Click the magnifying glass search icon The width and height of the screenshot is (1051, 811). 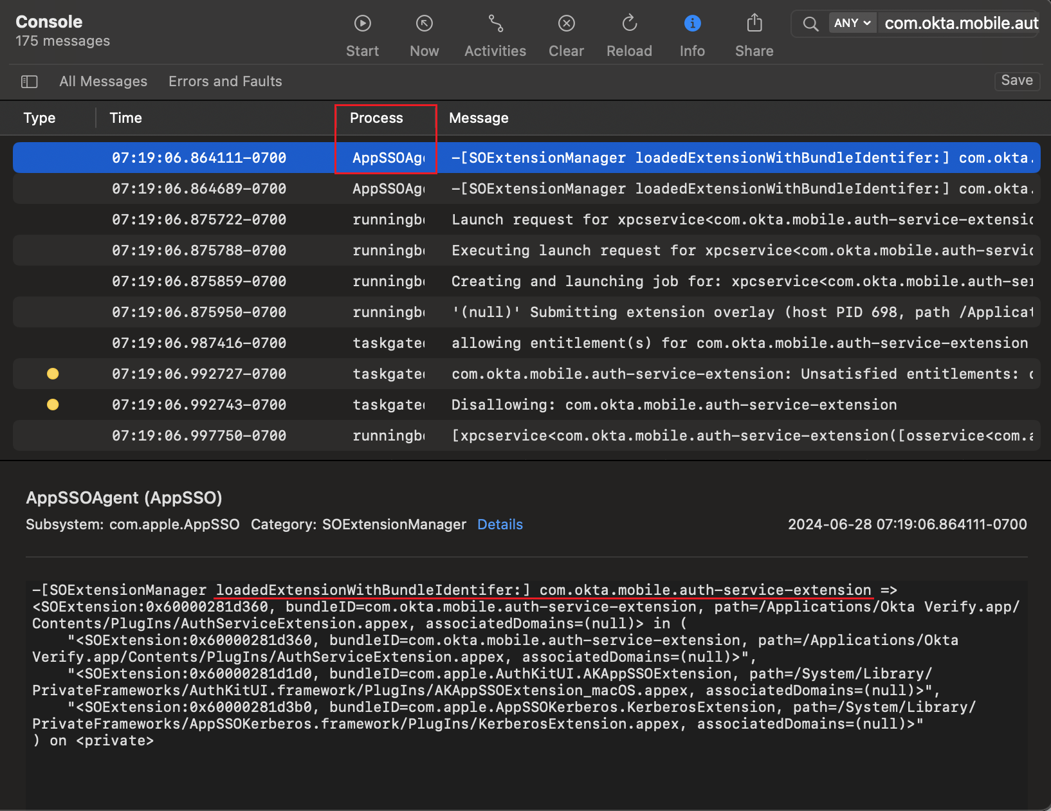click(810, 23)
